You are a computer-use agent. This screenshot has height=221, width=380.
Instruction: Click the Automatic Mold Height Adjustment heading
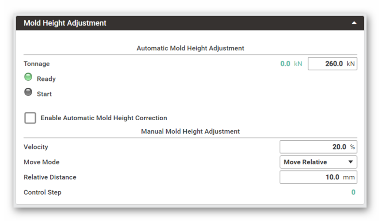pyautogui.click(x=190, y=48)
